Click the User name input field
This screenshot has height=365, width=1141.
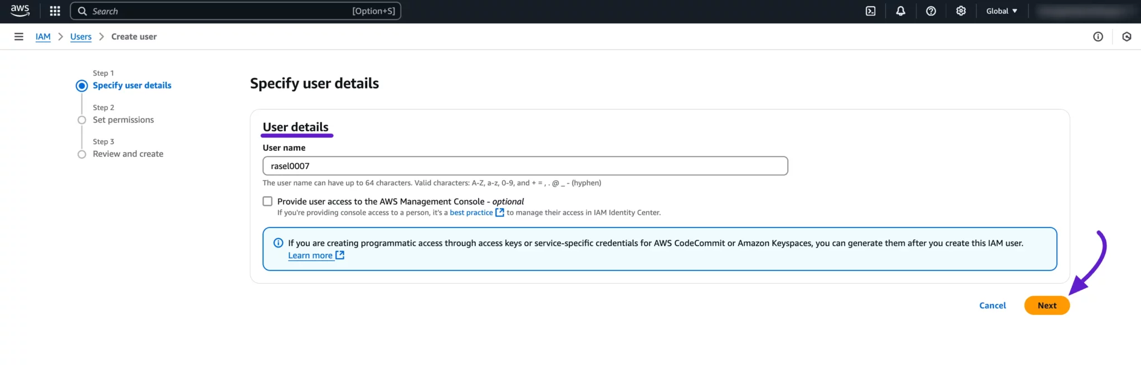(x=525, y=166)
